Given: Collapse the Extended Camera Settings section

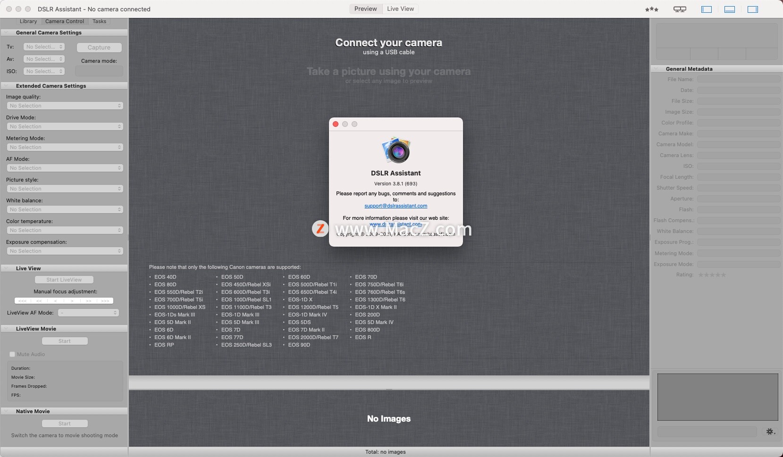Looking at the screenshot, I should click(x=7, y=86).
